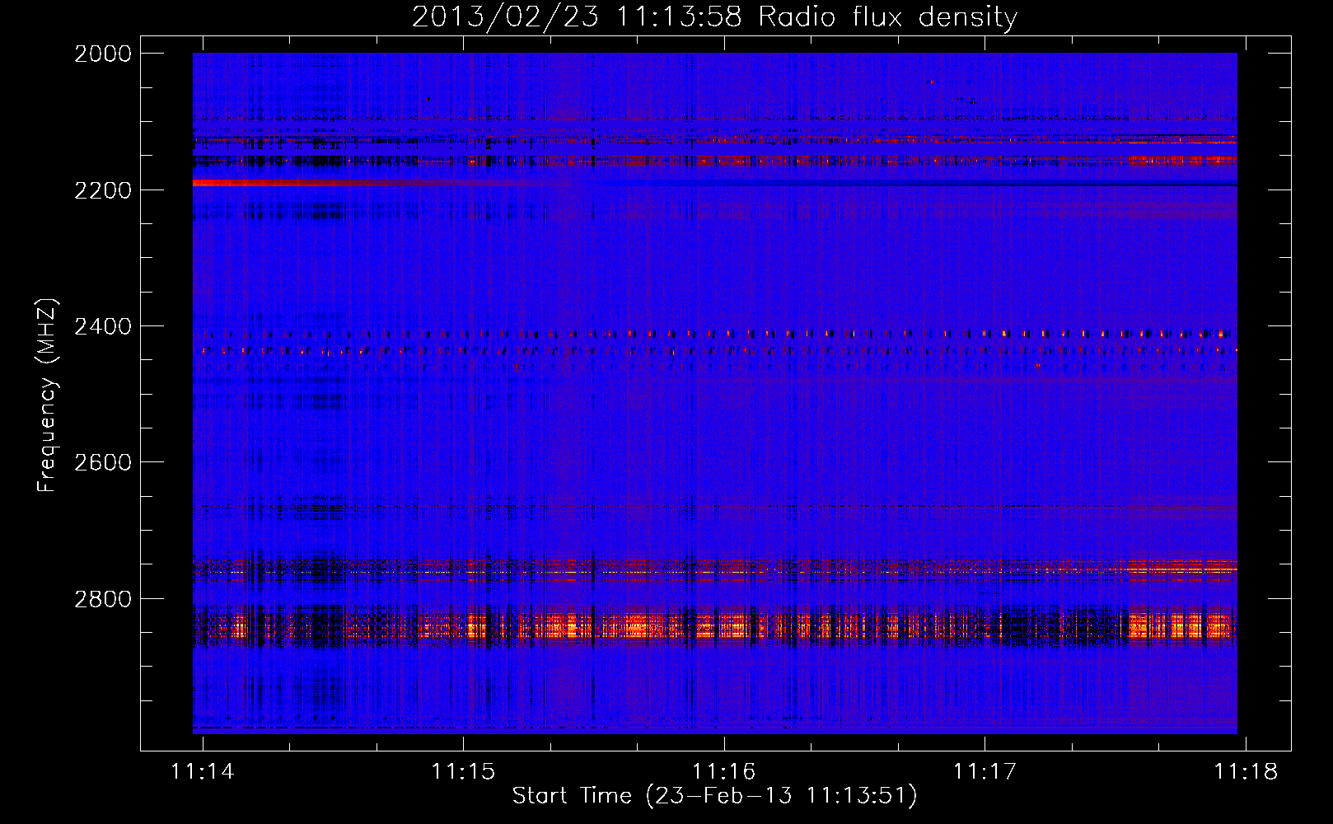Click the 11:15 time tick label
The width and height of the screenshot is (1333, 824).
(463, 771)
